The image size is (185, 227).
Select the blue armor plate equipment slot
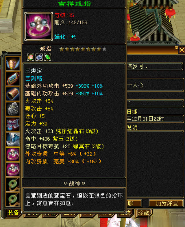point(13,79)
